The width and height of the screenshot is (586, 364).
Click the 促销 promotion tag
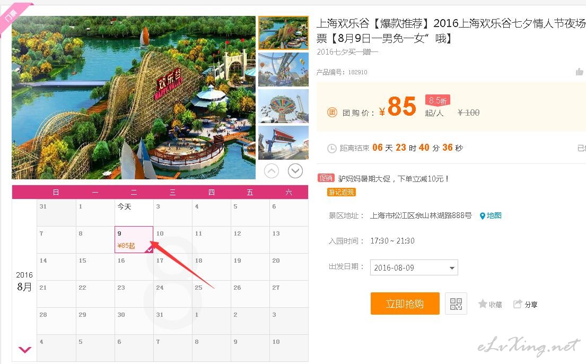(x=326, y=178)
